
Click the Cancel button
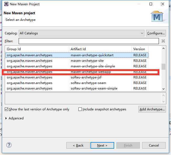click(154, 145)
